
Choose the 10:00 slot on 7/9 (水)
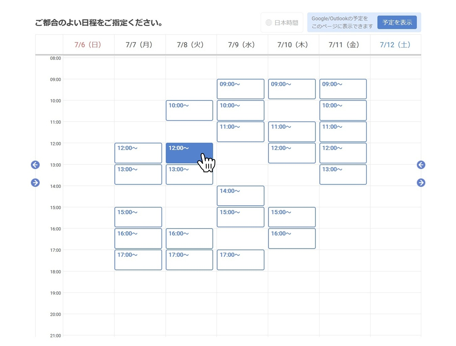click(240, 110)
